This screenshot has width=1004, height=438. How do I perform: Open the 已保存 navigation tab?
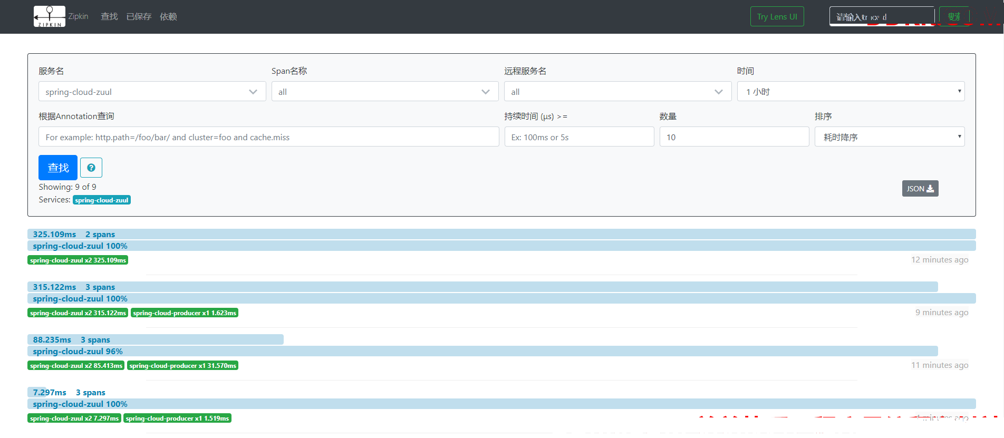(139, 16)
